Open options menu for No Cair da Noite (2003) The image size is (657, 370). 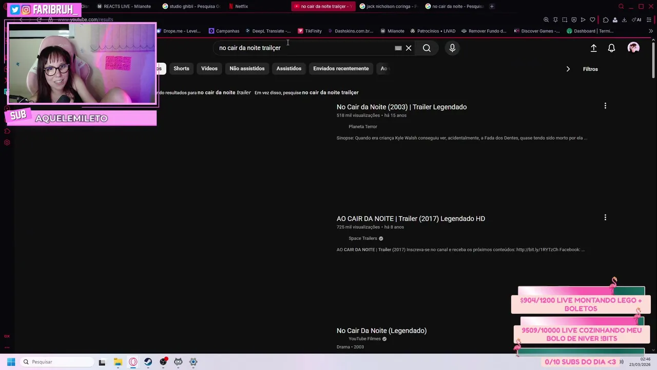(x=605, y=106)
